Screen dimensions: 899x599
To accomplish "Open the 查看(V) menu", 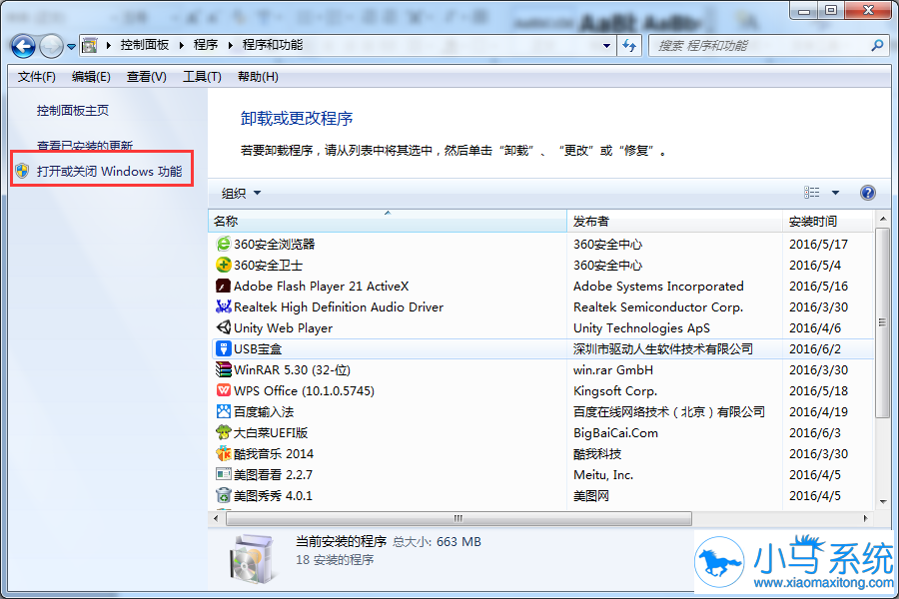I will click(x=147, y=77).
